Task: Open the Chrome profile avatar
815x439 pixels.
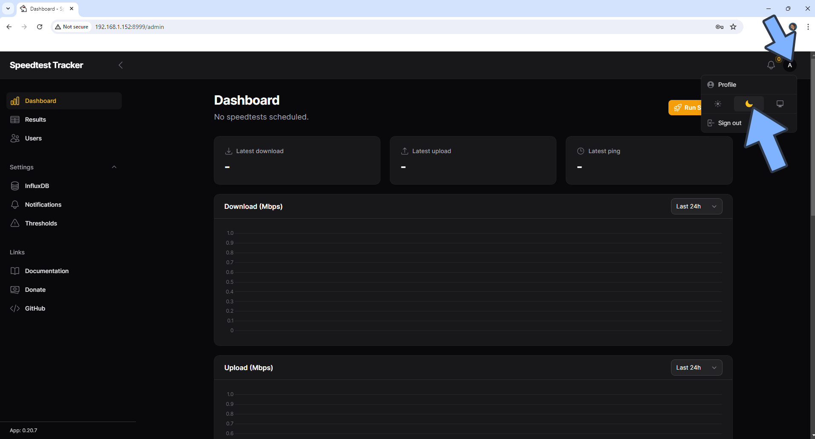Action: pos(793,27)
